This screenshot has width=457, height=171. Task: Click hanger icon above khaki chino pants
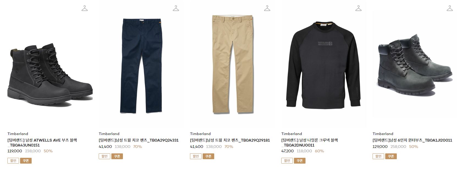click(267, 8)
